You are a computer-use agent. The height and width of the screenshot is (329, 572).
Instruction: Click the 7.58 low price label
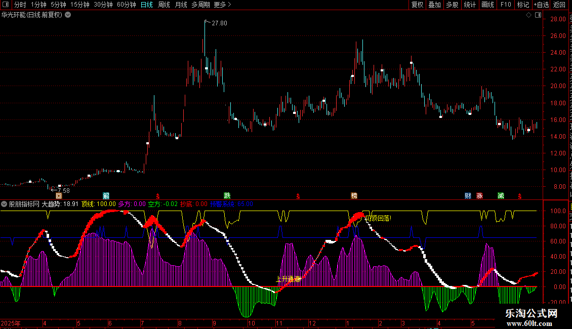tap(63, 190)
